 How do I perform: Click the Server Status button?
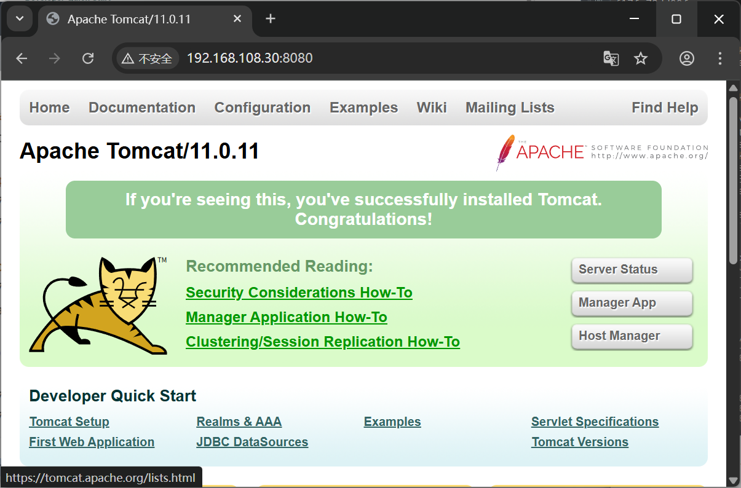pos(632,270)
